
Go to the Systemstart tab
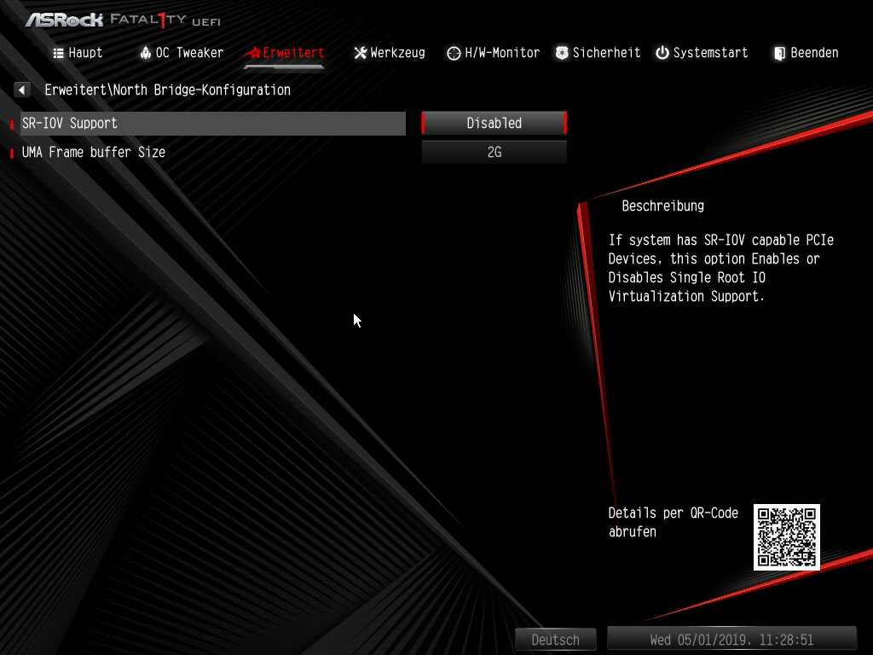click(x=702, y=53)
